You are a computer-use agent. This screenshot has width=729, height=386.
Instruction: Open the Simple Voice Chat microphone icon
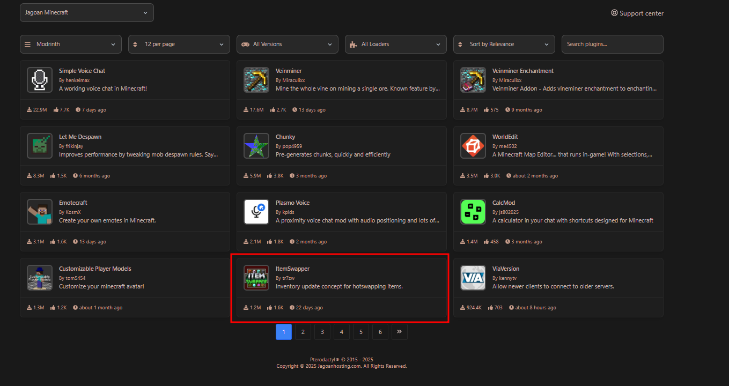pos(40,80)
